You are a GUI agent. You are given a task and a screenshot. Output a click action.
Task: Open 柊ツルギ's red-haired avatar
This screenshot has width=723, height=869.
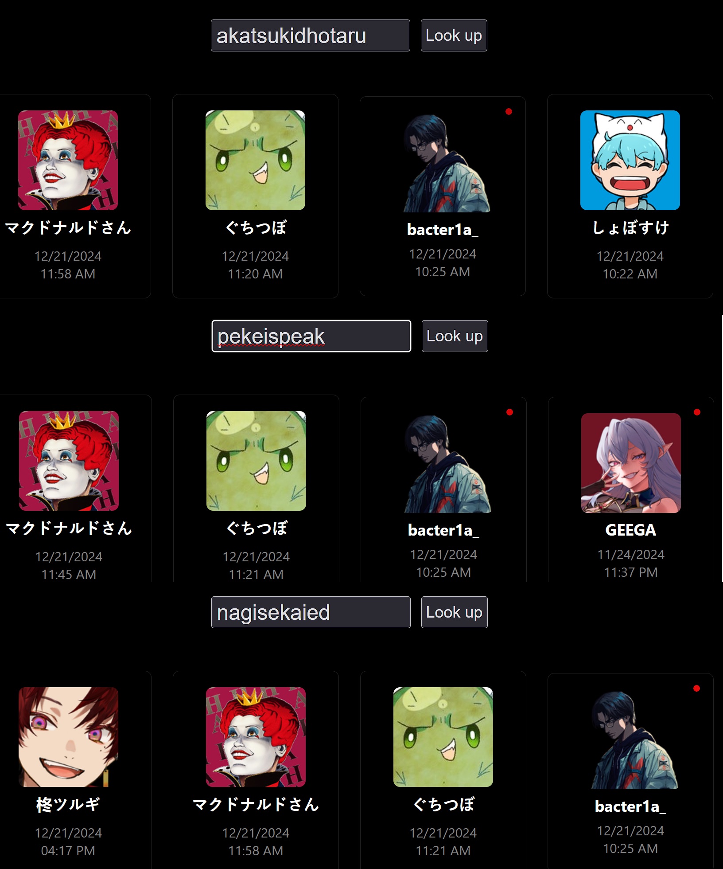68,737
